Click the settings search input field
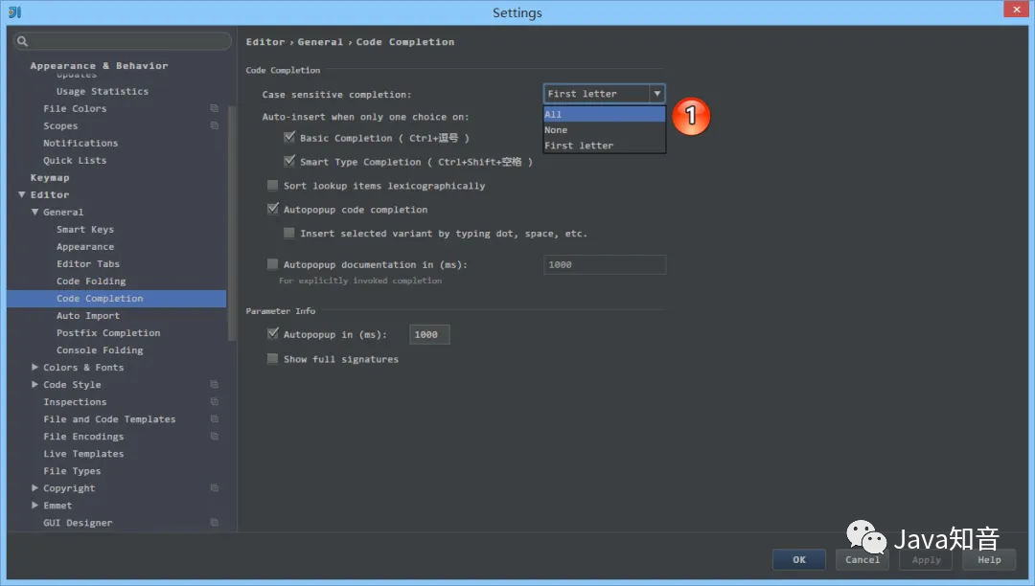Image resolution: width=1035 pixels, height=586 pixels. click(x=123, y=41)
